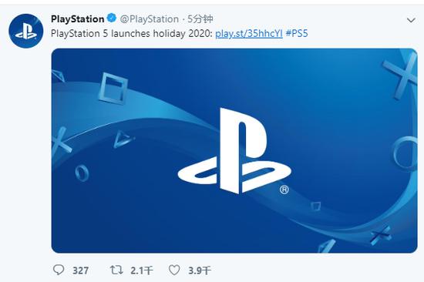Image resolution: width=424 pixels, height=282 pixels.
Task: Click the @PlayStation handle
Action: pos(149,19)
